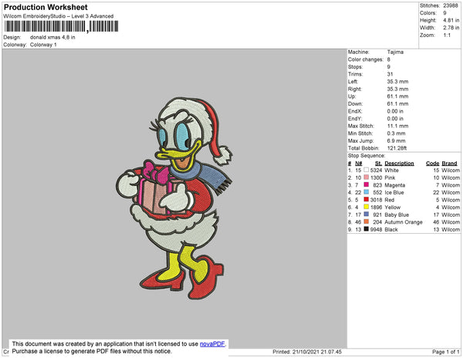This screenshot has height=358, width=463.
Task: Open the novaPDF hyperlink
Action: pos(212,344)
